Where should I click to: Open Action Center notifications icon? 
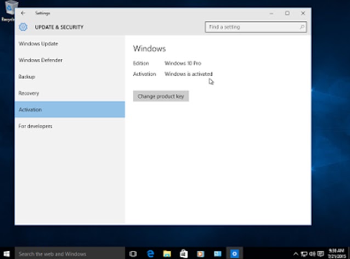point(321,254)
